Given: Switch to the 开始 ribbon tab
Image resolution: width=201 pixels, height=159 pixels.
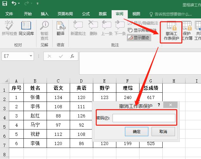Looking at the screenshot, I should point(28,14).
